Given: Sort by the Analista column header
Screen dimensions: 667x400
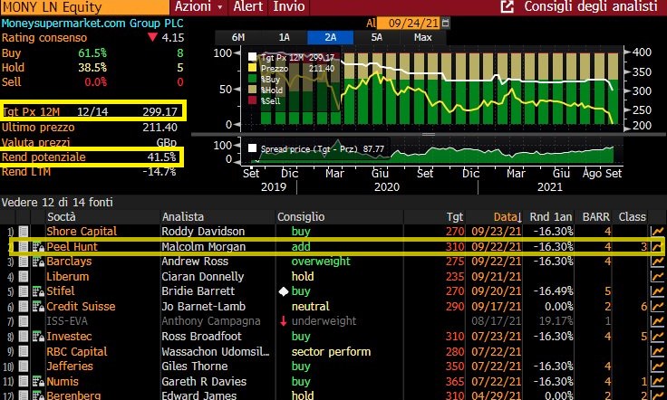Looking at the screenshot, I should [x=183, y=217].
